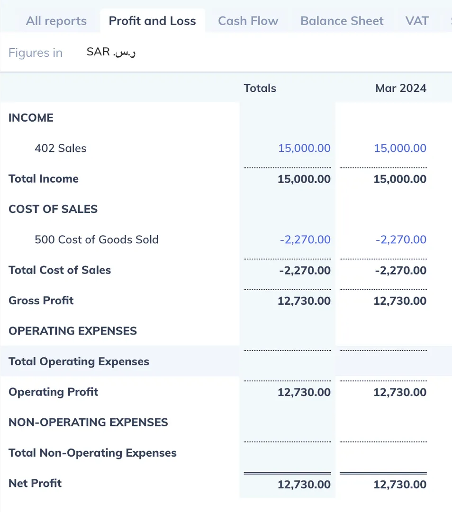Click the Total Income row label
This screenshot has width=452, height=512.
point(44,179)
